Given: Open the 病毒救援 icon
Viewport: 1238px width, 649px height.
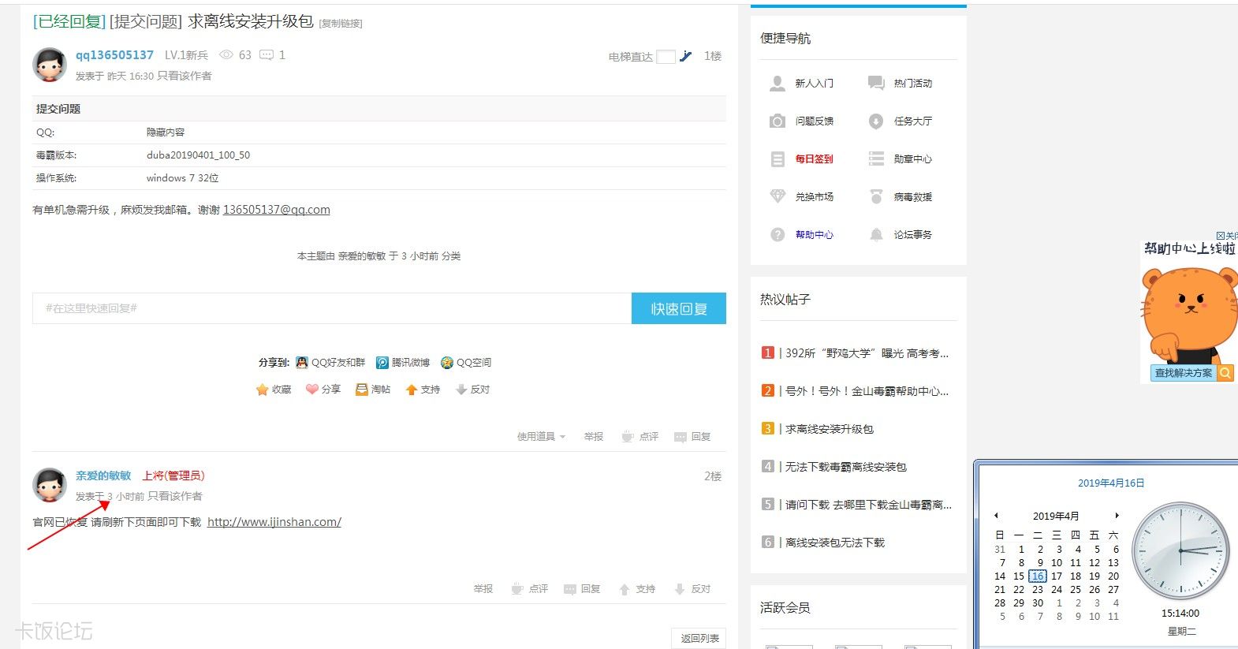Looking at the screenshot, I should [x=876, y=196].
